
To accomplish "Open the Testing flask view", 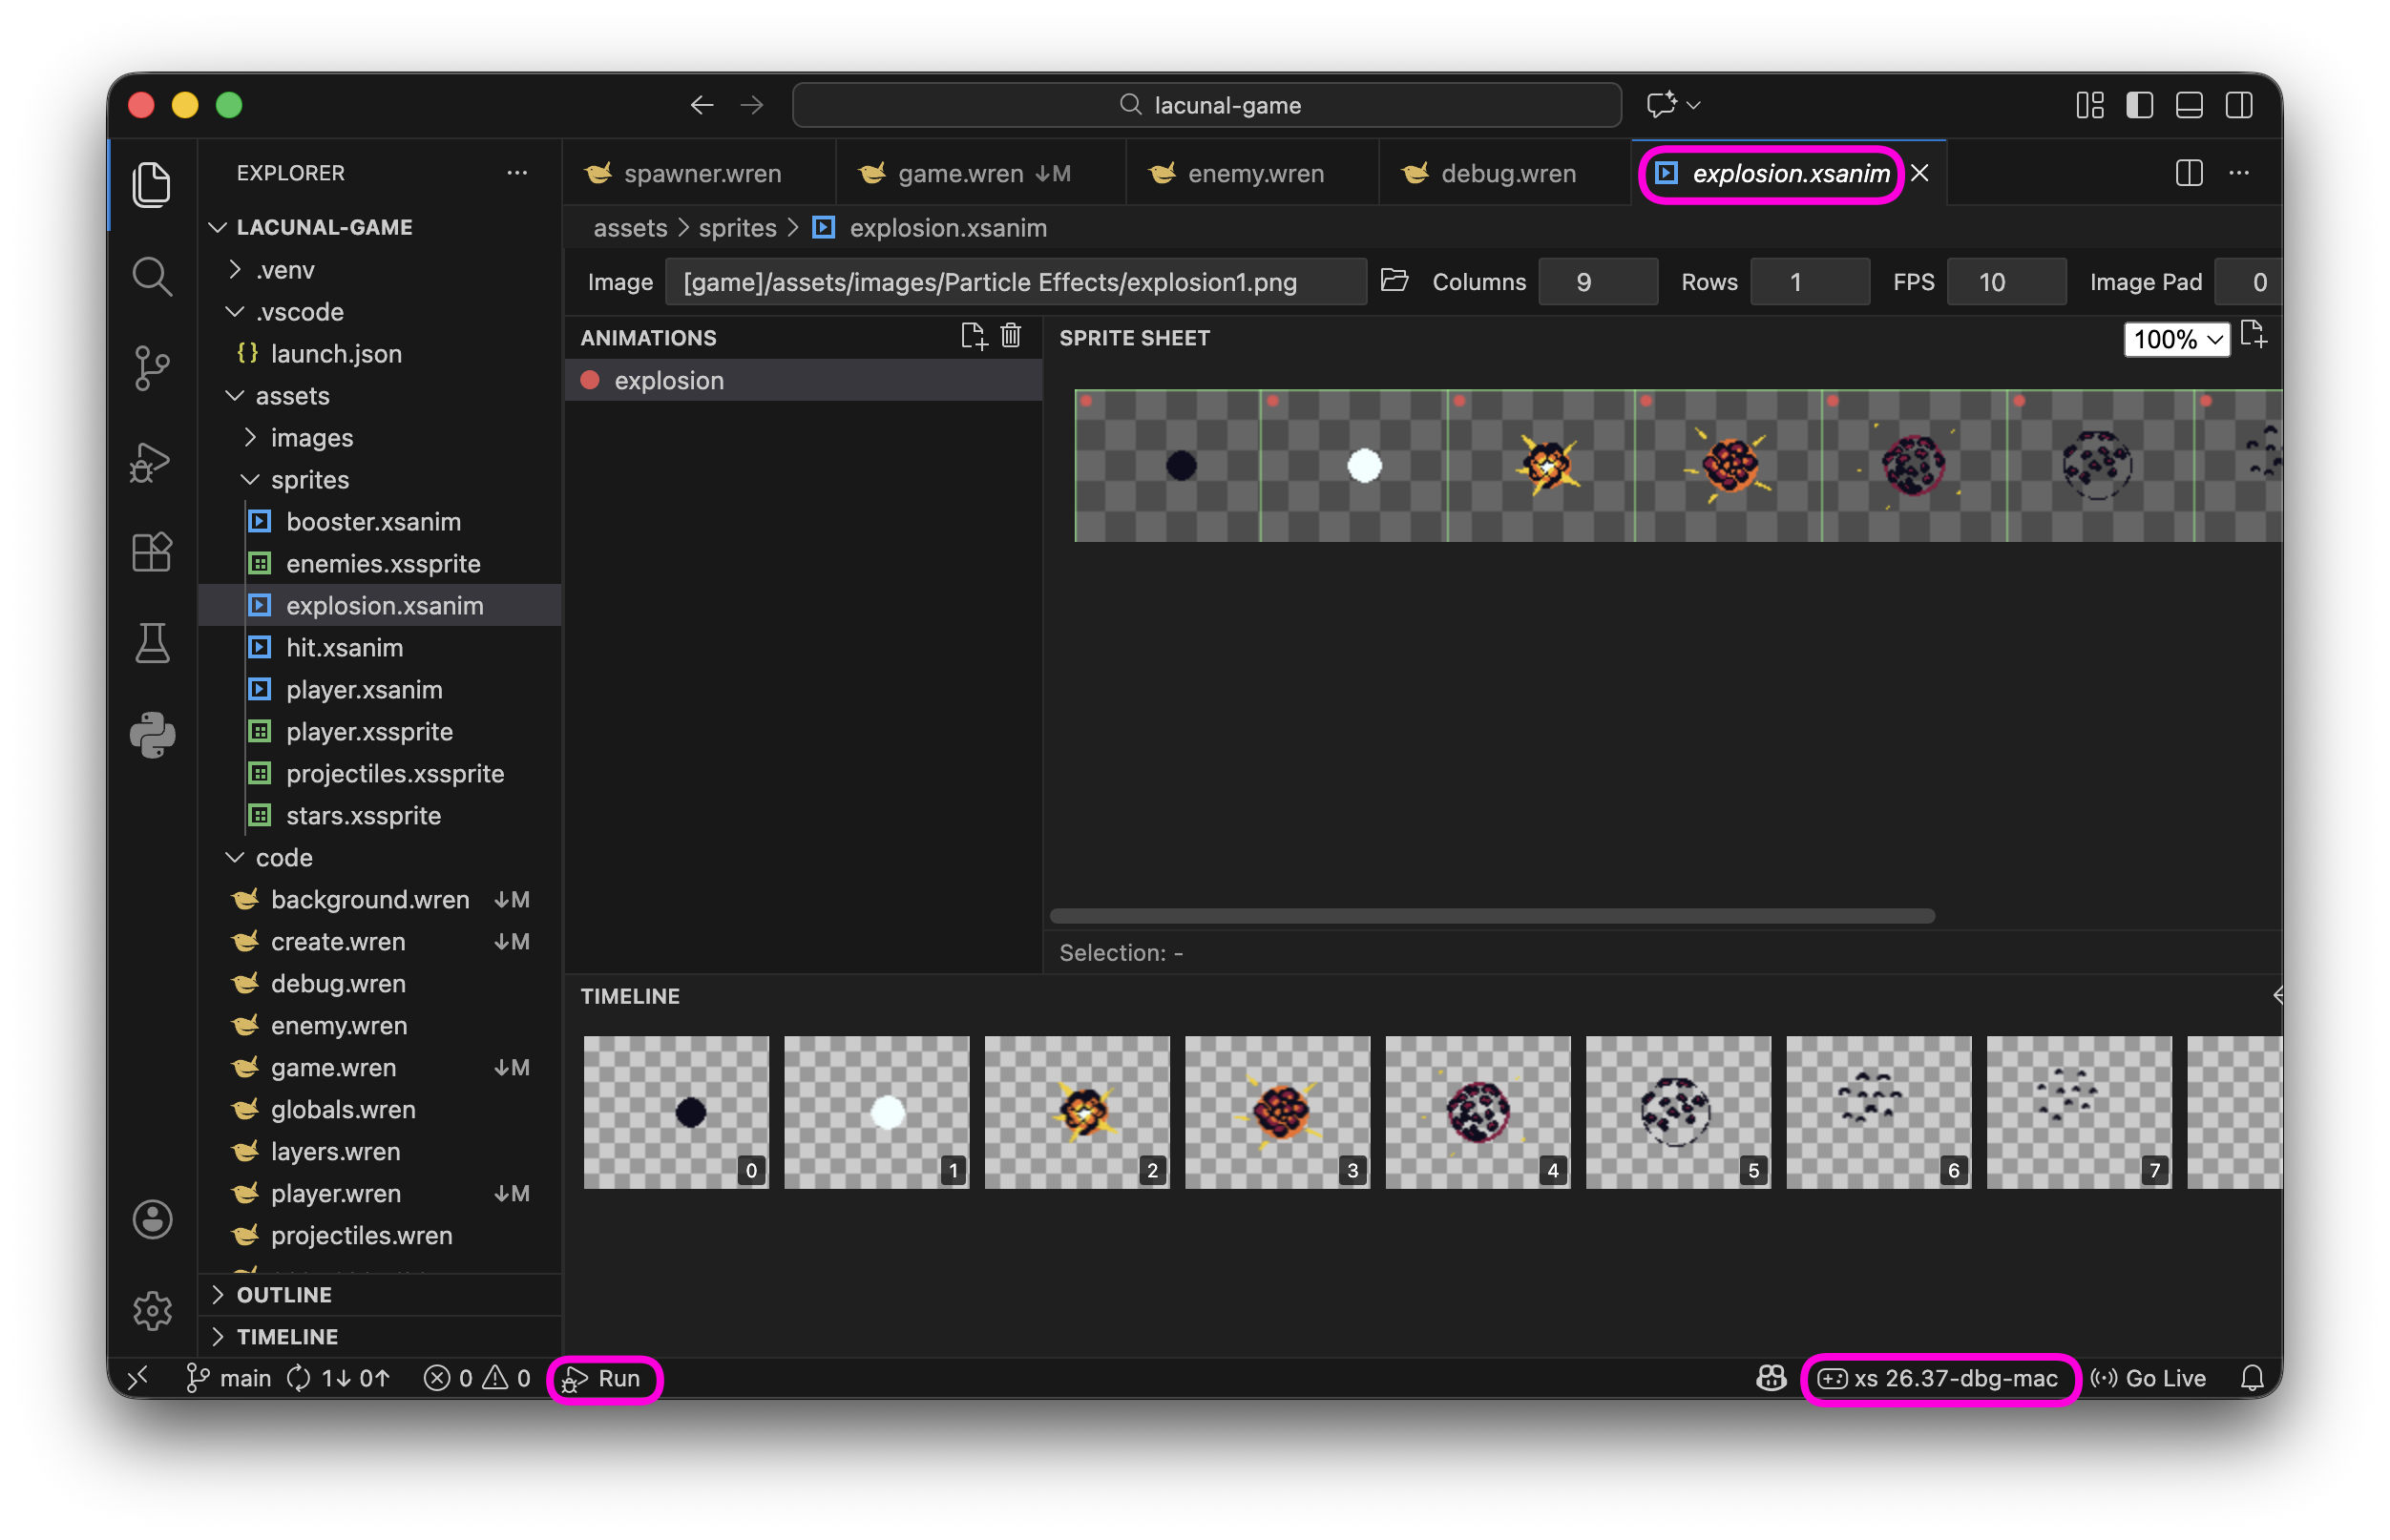I will (x=152, y=644).
